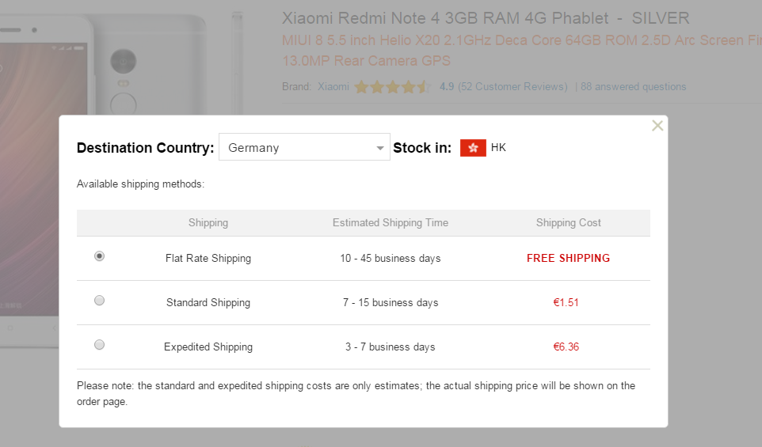
Task: Click the star rating icons
Action: click(393, 87)
